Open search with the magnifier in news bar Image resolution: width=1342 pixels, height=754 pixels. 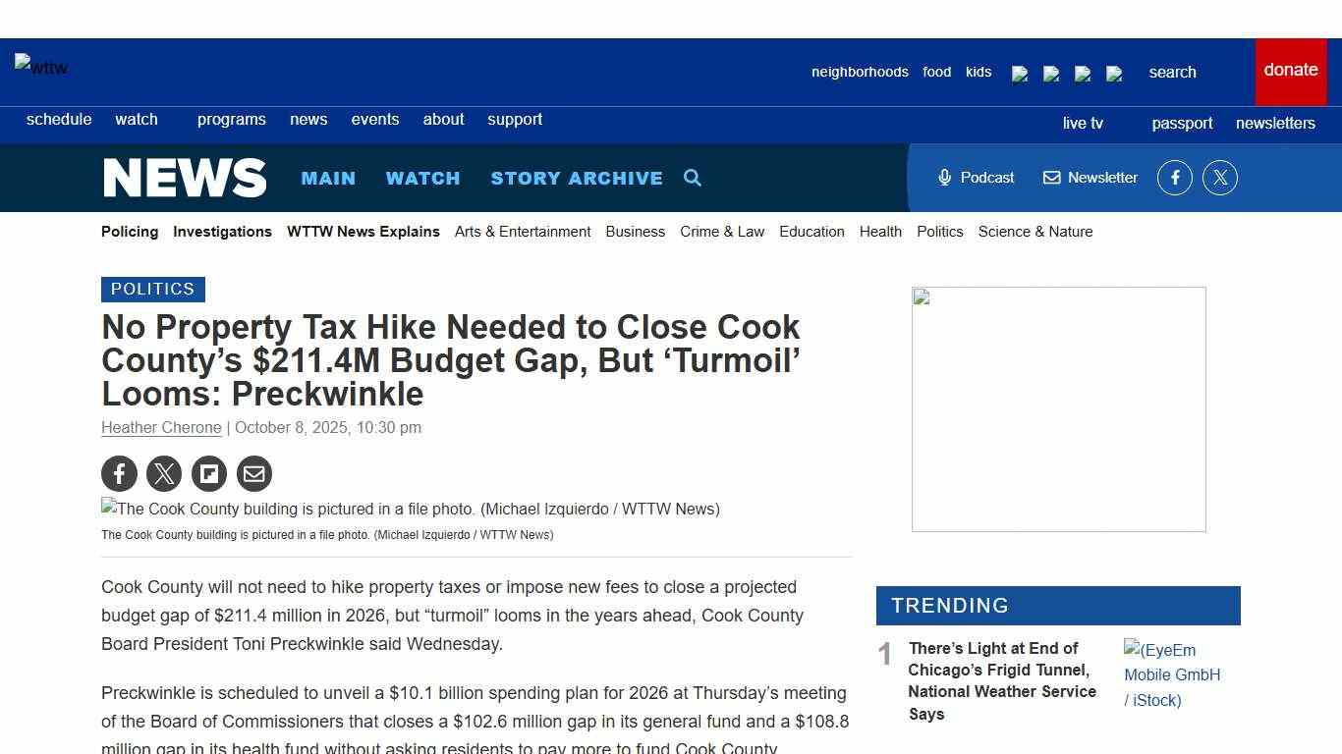click(693, 178)
